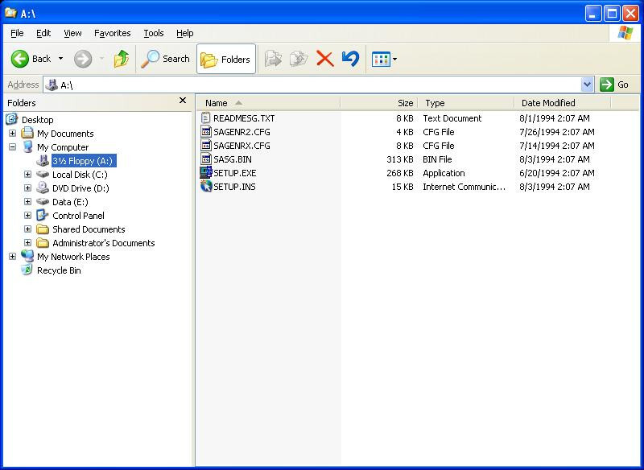
Task: Click the Move To toolbar icon
Action: tap(273, 59)
